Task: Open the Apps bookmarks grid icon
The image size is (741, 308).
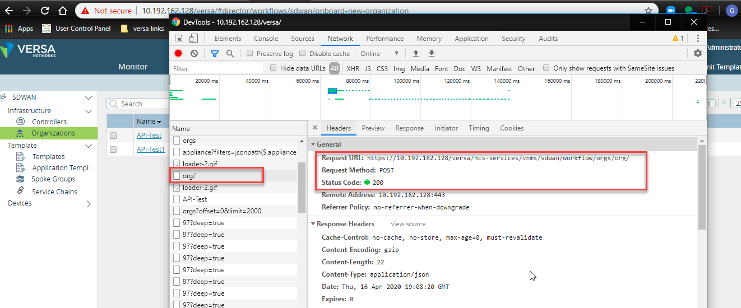Action: [x=9, y=28]
